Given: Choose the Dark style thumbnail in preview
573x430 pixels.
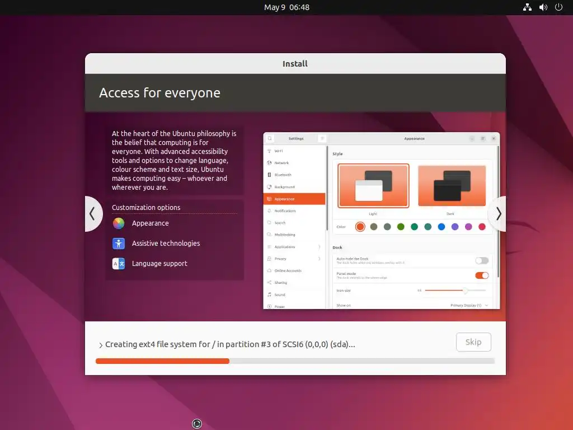Looking at the screenshot, I should (452, 186).
